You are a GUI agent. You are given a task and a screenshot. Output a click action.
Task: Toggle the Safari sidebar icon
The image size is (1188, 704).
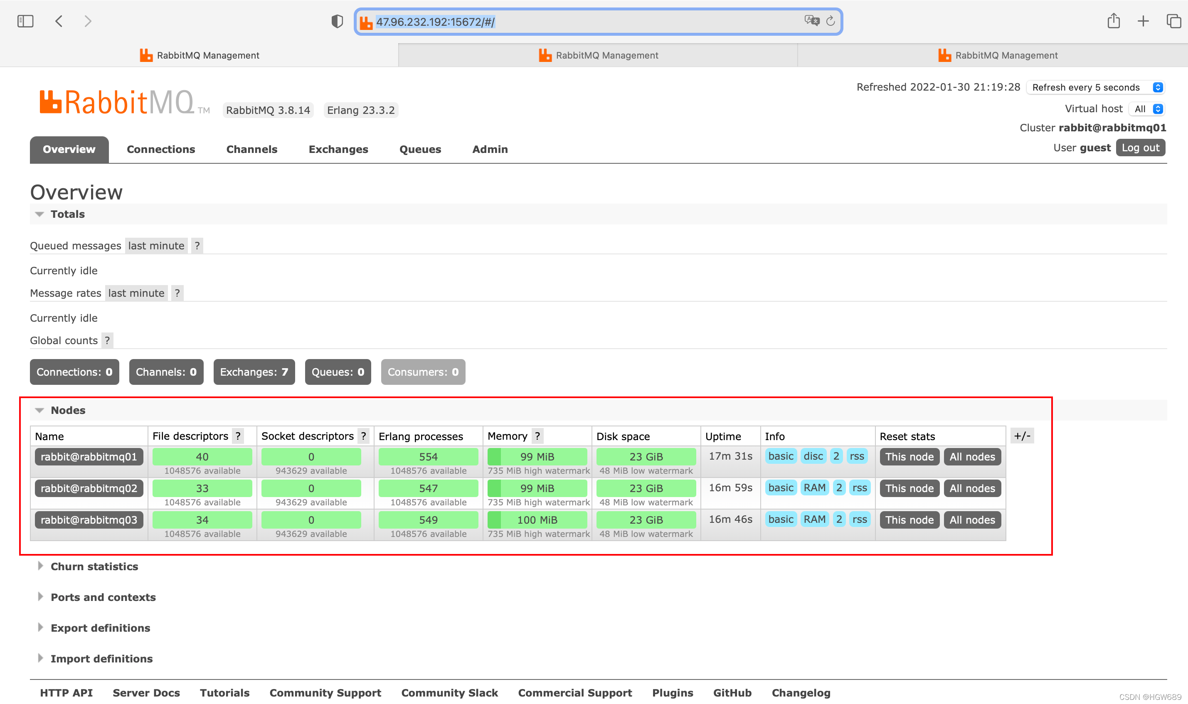coord(25,21)
